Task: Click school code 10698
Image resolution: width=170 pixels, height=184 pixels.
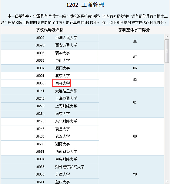Action: [40, 45]
